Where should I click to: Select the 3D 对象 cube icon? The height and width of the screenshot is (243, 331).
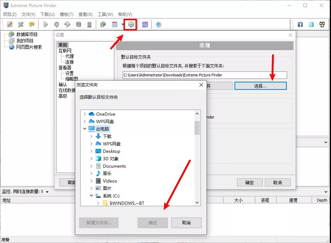(98, 158)
